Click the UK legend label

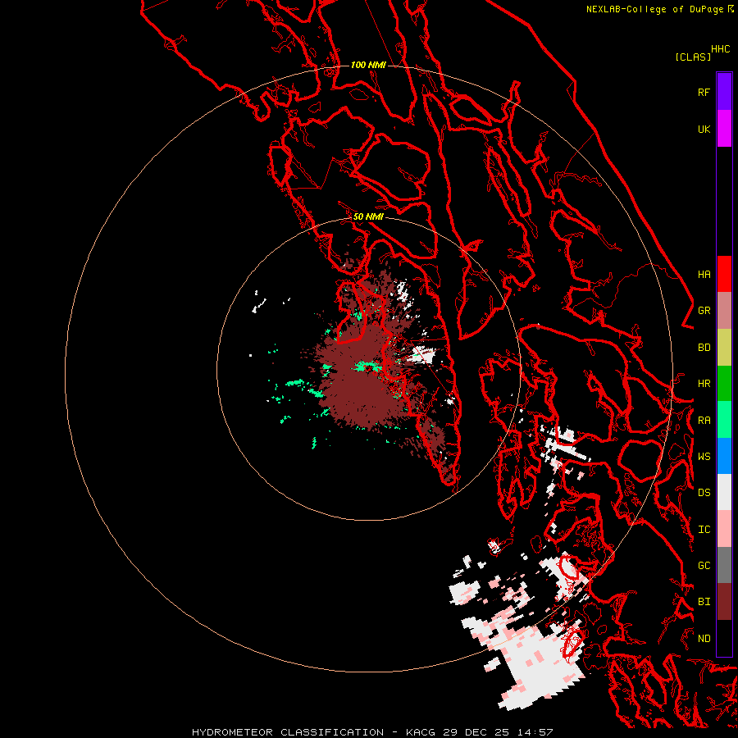[x=704, y=129]
